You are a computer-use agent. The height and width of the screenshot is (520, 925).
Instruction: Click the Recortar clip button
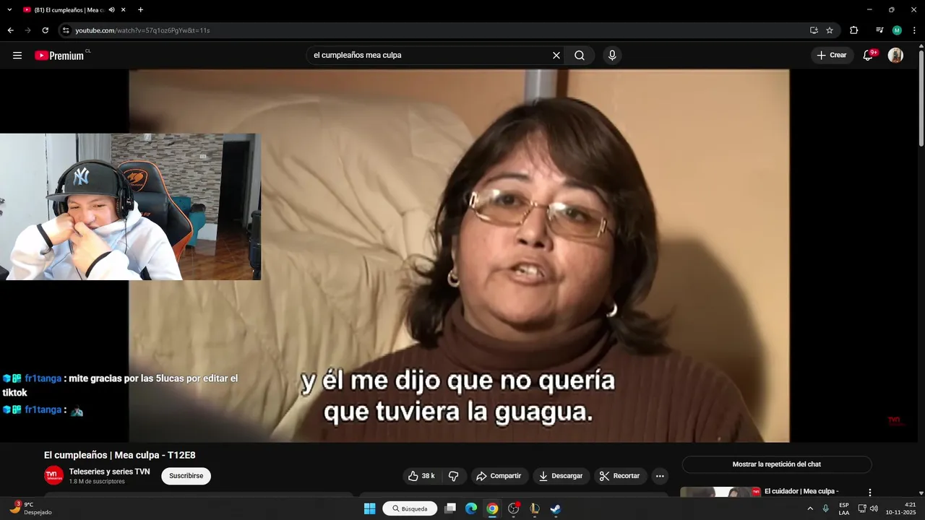[620, 476]
